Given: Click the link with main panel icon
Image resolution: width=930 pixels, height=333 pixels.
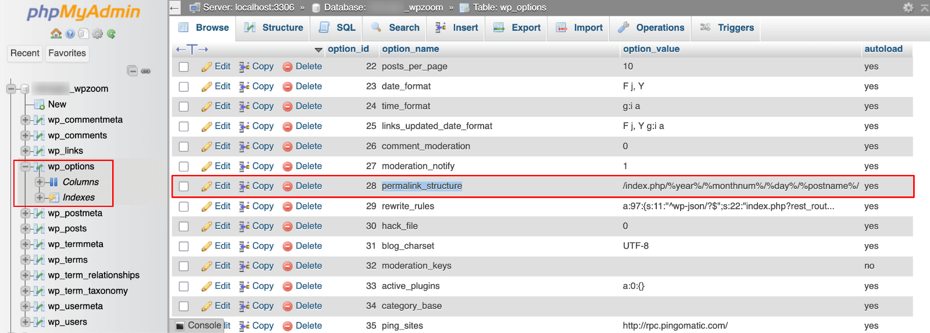Looking at the screenshot, I should 146,71.
